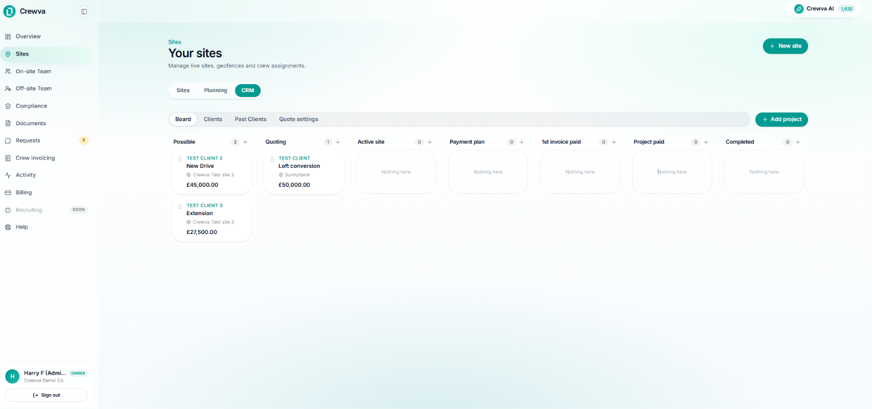872x409 pixels.
Task: Click the Crewva logo icon
Action: [x=9, y=11]
